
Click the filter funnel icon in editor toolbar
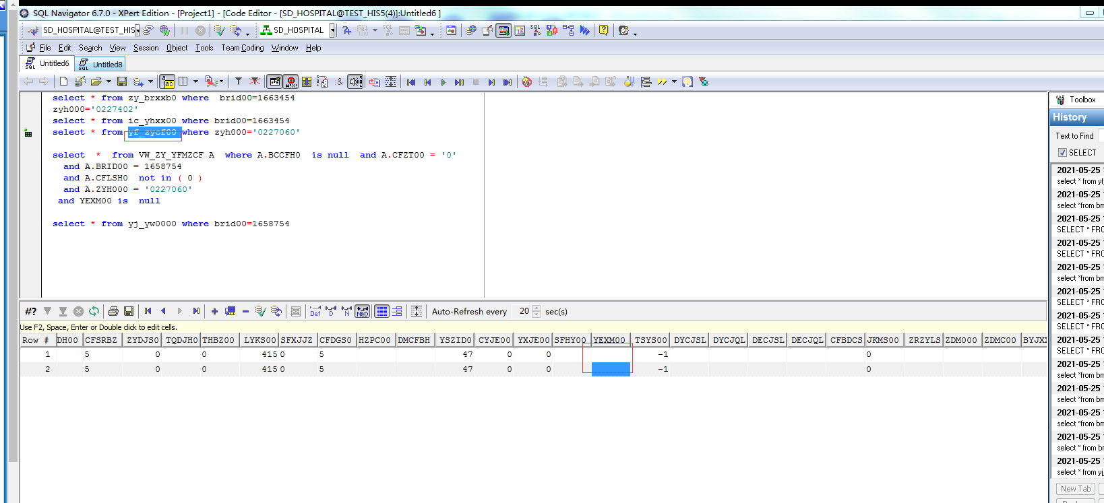(238, 81)
